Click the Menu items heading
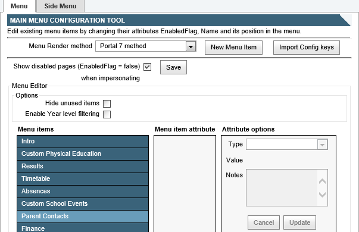The image size is (359, 232). tap(36, 129)
